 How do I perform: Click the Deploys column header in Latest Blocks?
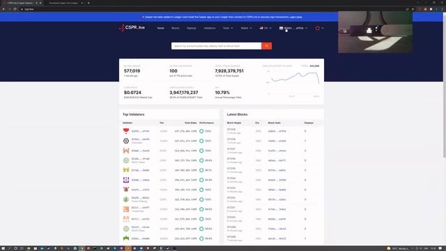[309, 123]
